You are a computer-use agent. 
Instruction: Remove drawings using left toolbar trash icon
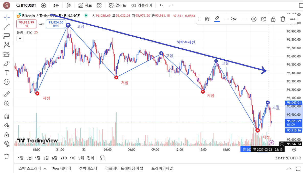(x=7, y=156)
